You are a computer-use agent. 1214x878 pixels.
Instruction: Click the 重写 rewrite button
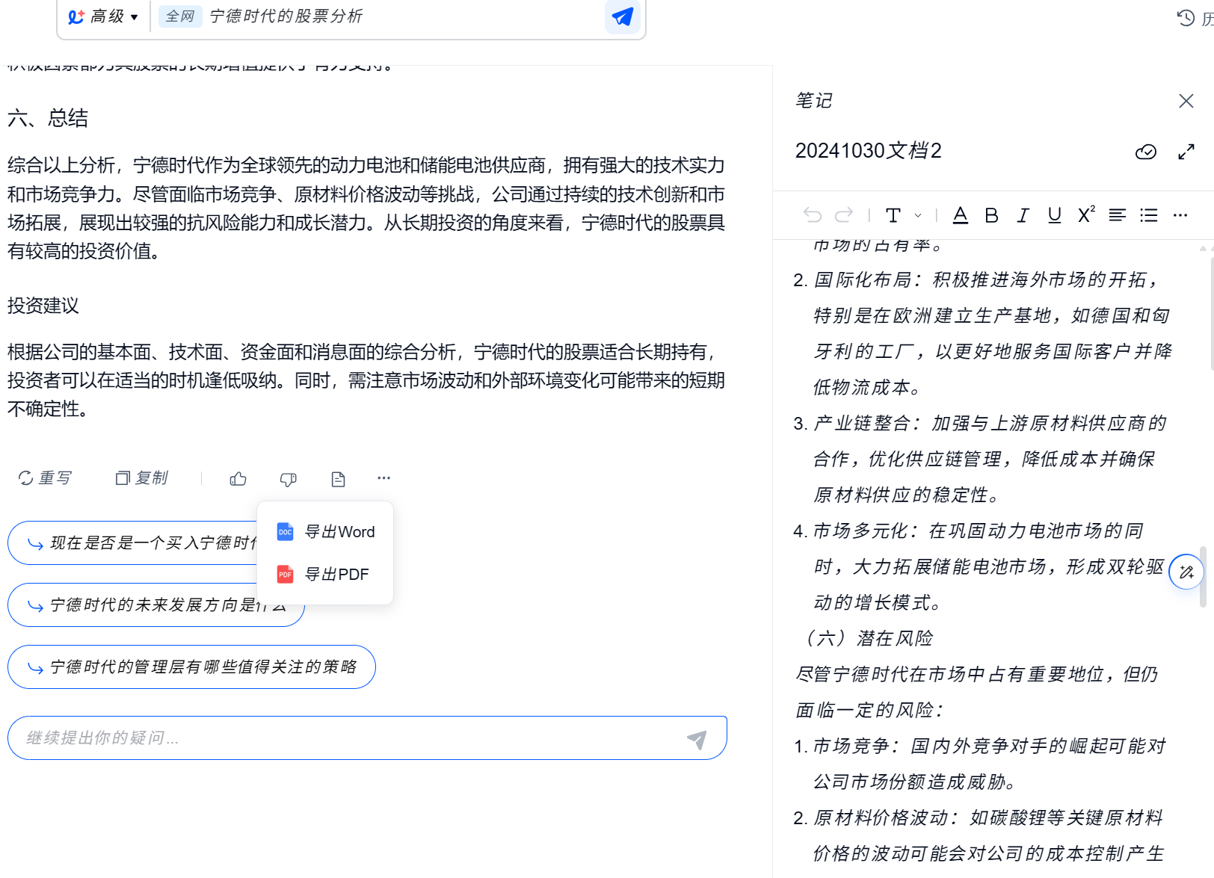(45, 478)
